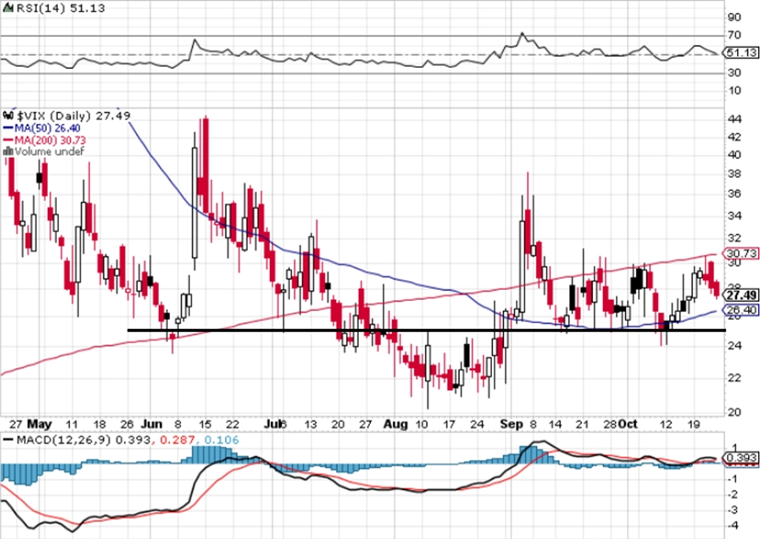The image size is (760, 539).
Task: Click the -3 level on MACD axis
Action: coord(732,510)
